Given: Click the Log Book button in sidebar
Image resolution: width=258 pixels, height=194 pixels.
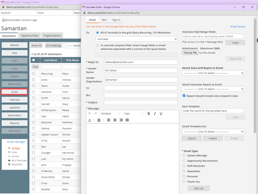Looking at the screenshot, I should [15, 108].
